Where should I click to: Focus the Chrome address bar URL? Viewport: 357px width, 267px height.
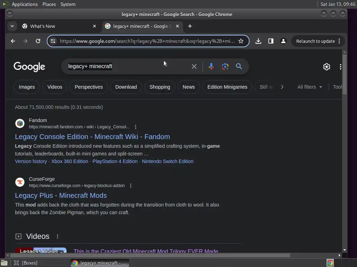(147, 41)
